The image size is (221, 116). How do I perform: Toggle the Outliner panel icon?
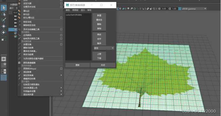click(4, 77)
